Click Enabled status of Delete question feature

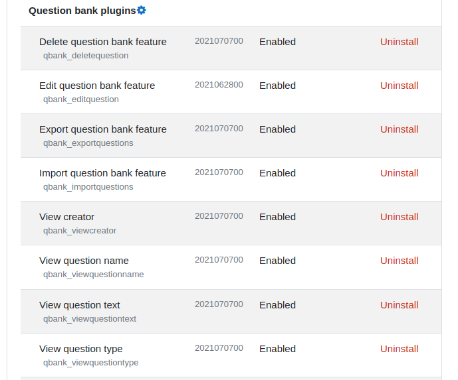[x=277, y=42]
